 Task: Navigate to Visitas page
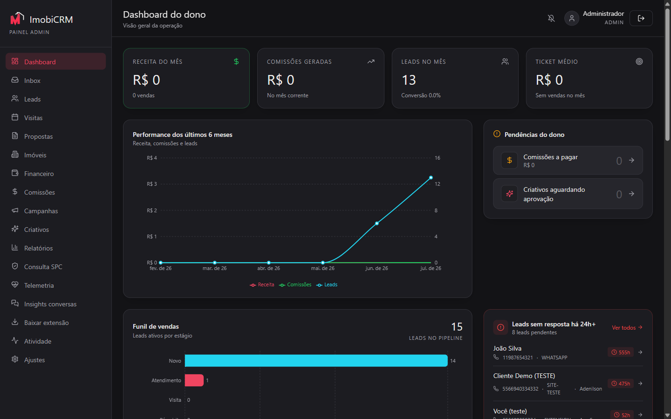coord(55,117)
